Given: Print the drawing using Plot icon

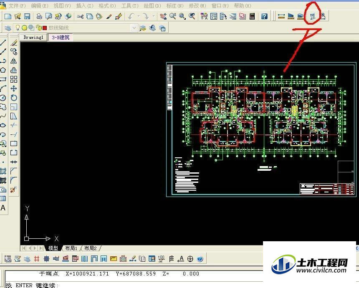Looking at the screenshot, I should (x=39, y=16).
